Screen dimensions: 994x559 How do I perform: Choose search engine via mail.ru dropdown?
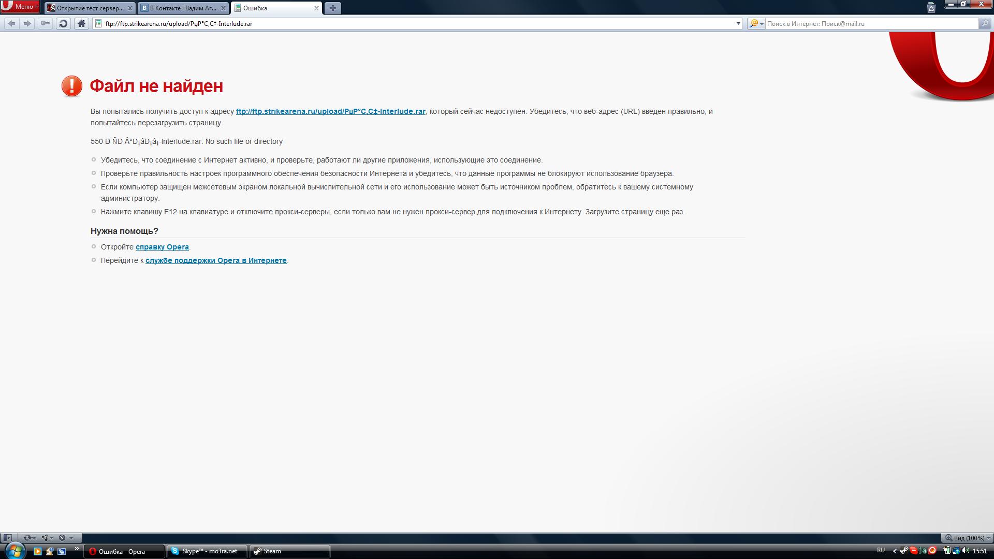coord(756,23)
